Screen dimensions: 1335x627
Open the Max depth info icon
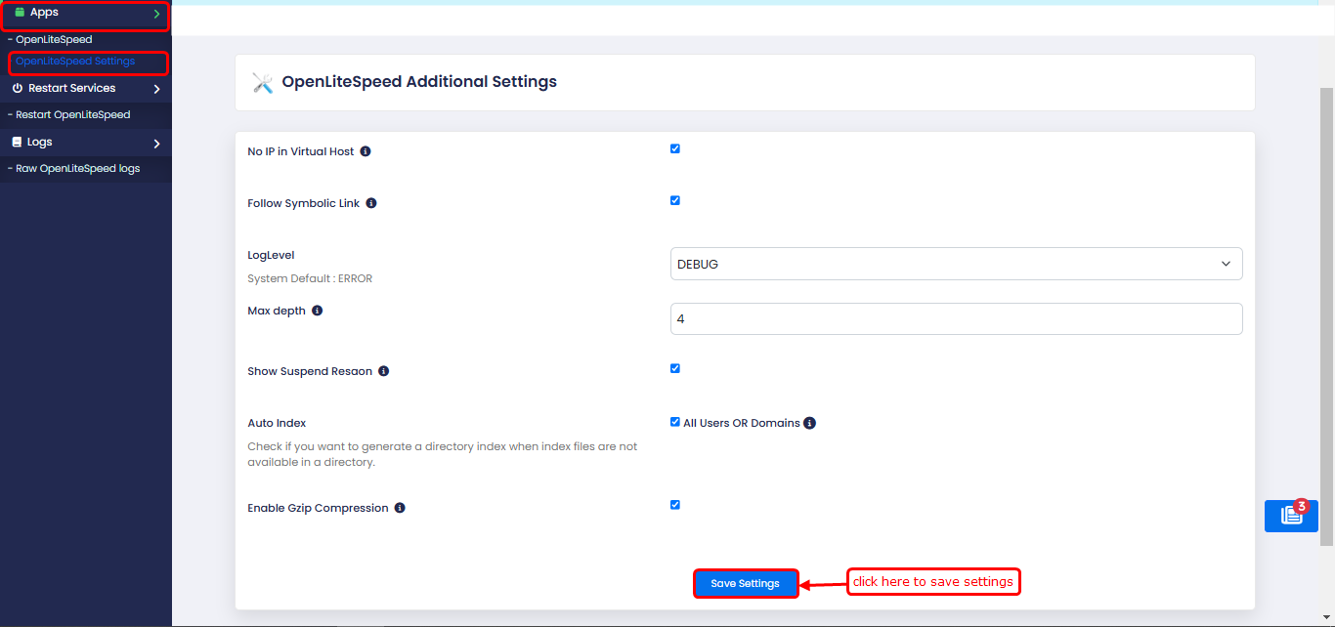pos(315,310)
